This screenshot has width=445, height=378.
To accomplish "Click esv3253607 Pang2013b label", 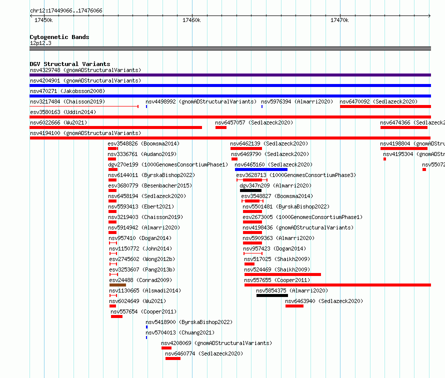I will [142, 269].
